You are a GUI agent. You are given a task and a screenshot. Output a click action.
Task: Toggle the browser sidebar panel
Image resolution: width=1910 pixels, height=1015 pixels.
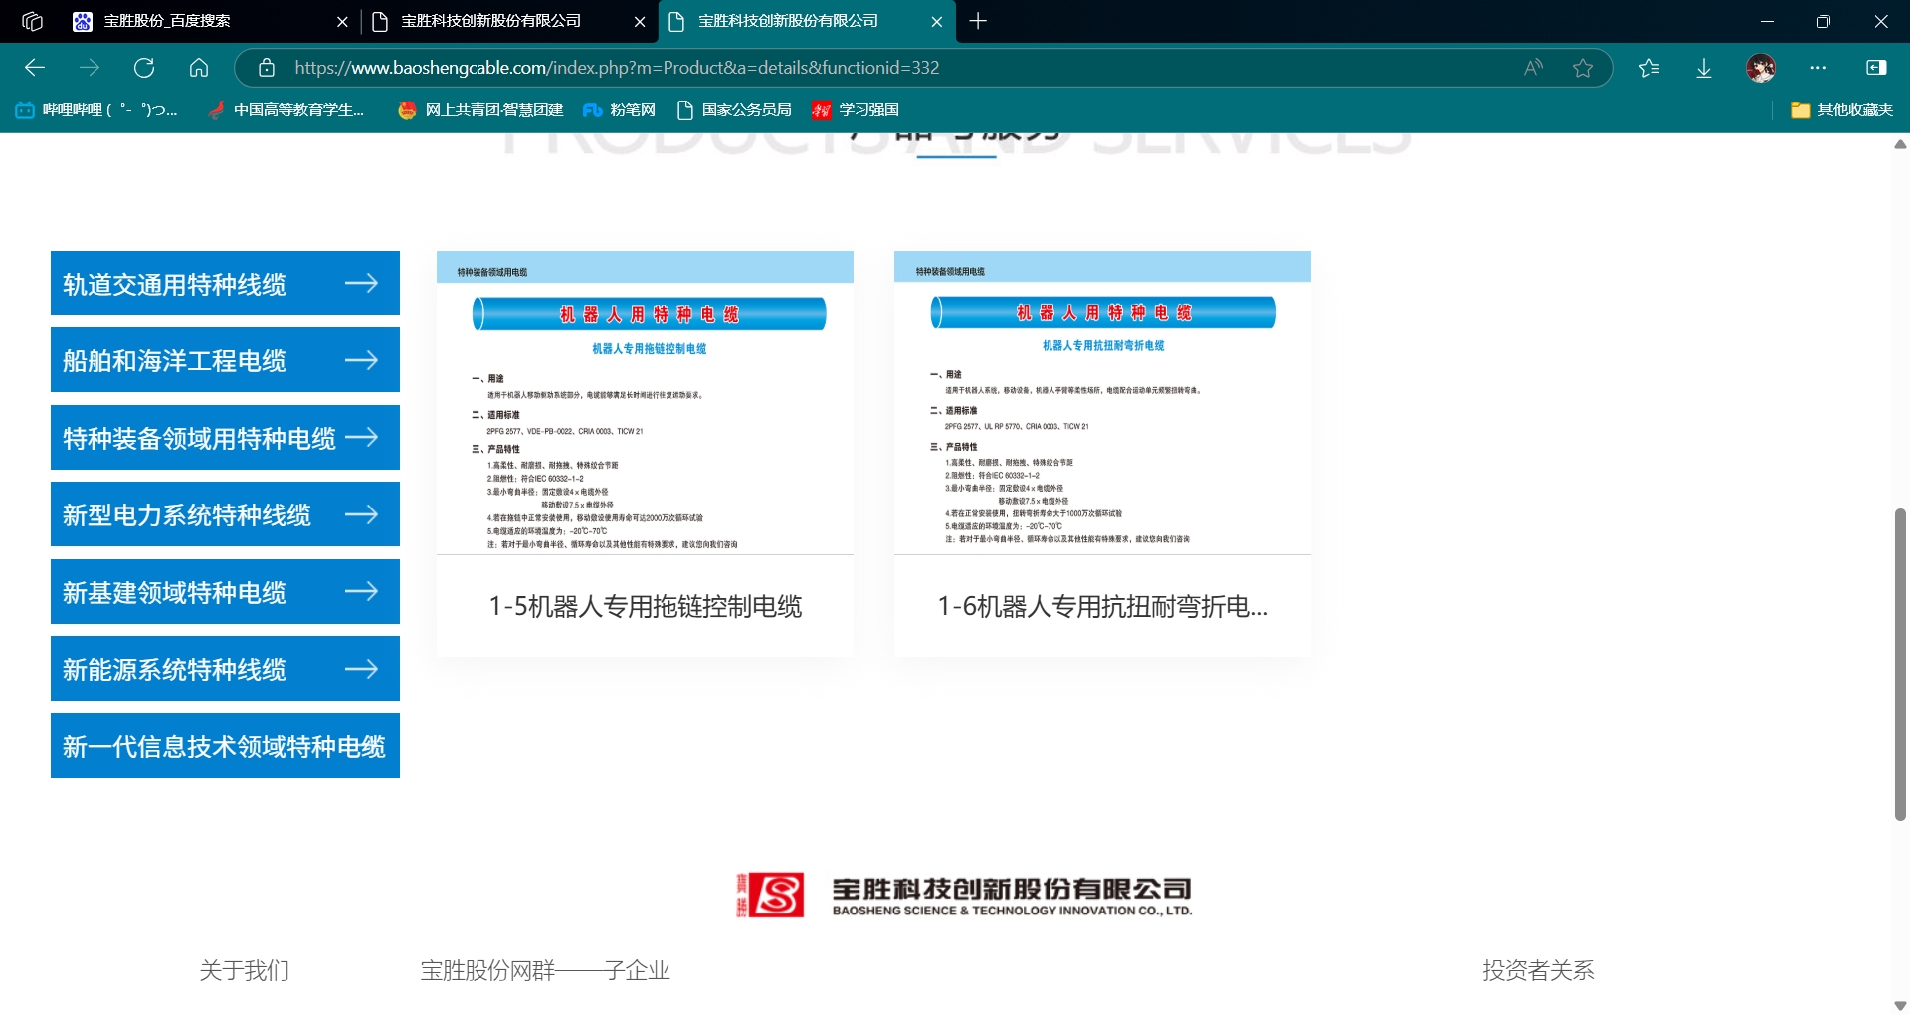tap(1876, 68)
